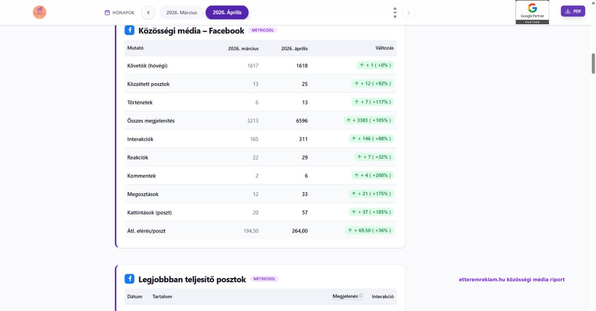Open the Google Partner badge
The height and width of the screenshot is (311, 596).
tap(532, 12)
